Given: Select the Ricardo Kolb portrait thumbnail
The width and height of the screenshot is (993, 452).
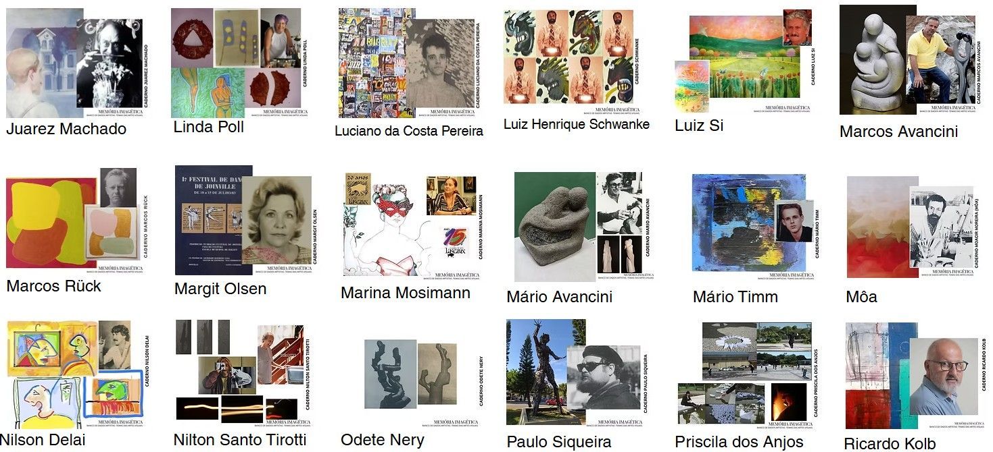Looking at the screenshot, I should click(x=916, y=376).
